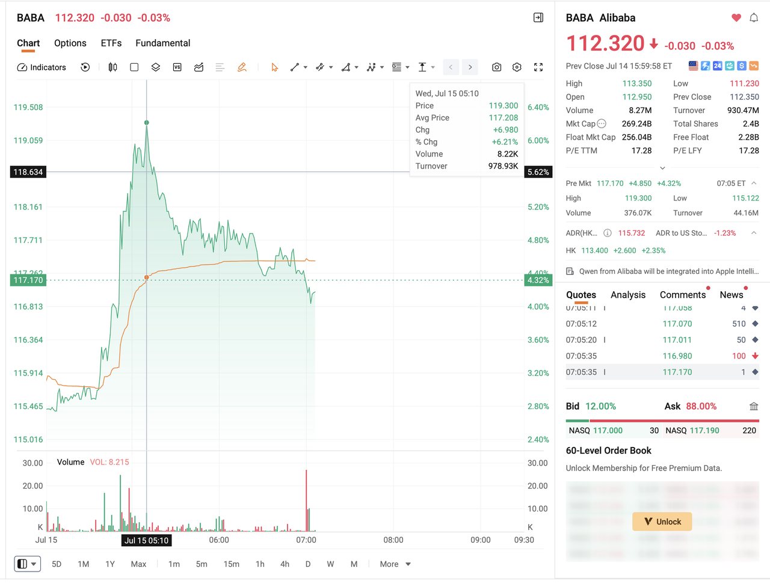Select the 15m timeframe
This screenshot has width=770, height=586.
232,564
